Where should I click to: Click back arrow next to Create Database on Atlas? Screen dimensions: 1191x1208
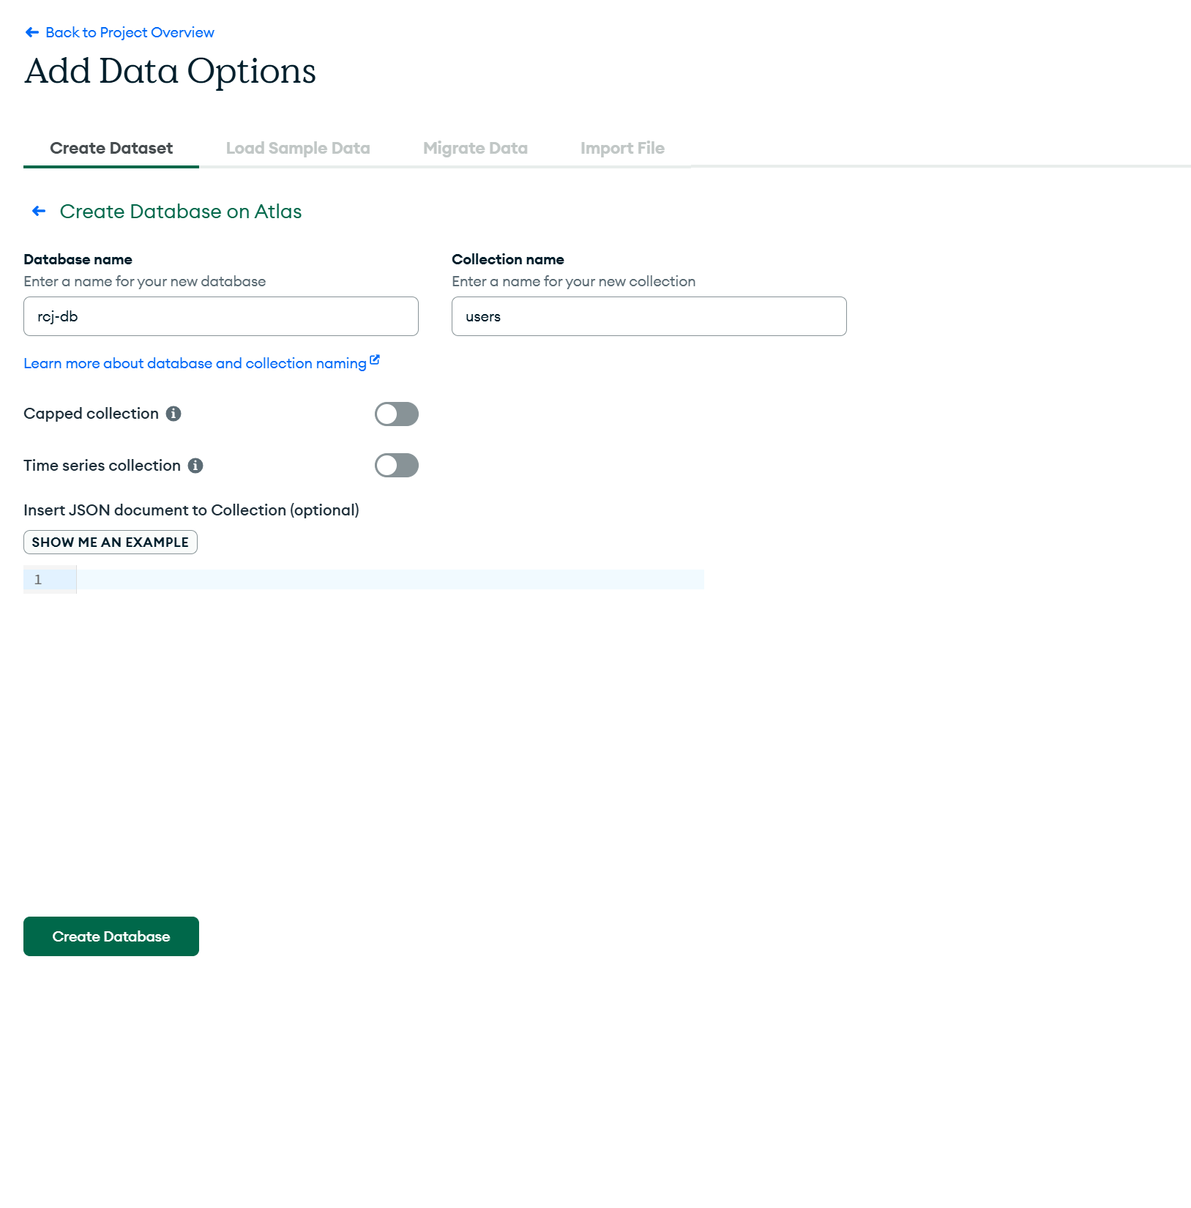tap(39, 212)
